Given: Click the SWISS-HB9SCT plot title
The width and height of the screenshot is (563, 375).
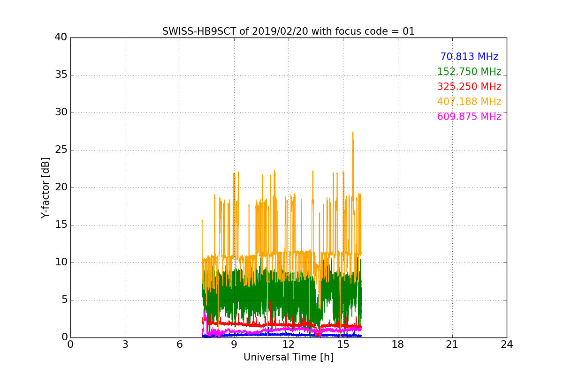Looking at the screenshot, I should [289, 31].
